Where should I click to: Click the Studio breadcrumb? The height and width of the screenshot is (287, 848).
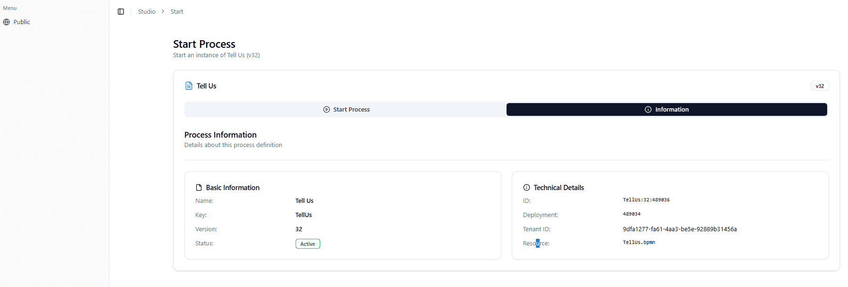click(146, 11)
